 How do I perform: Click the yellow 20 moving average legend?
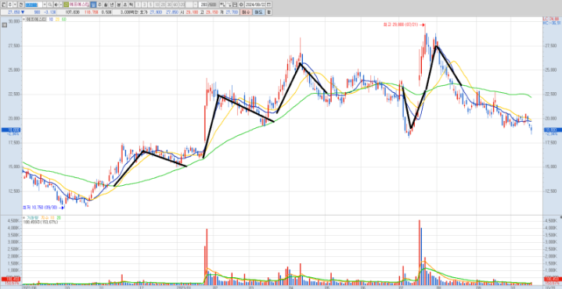(x=57, y=19)
